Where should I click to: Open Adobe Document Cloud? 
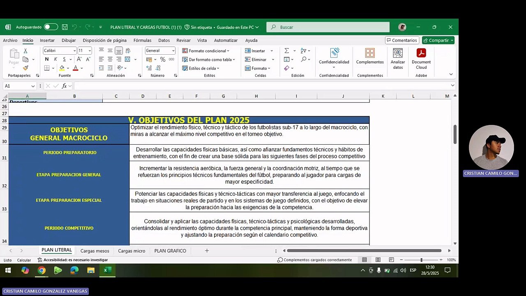click(x=421, y=59)
